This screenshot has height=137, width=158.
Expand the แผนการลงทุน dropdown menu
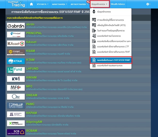(x=60, y=4)
